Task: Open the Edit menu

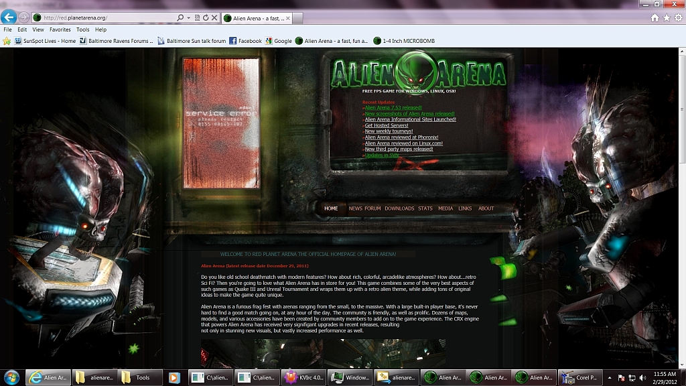Action: pyautogui.click(x=22, y=29)
